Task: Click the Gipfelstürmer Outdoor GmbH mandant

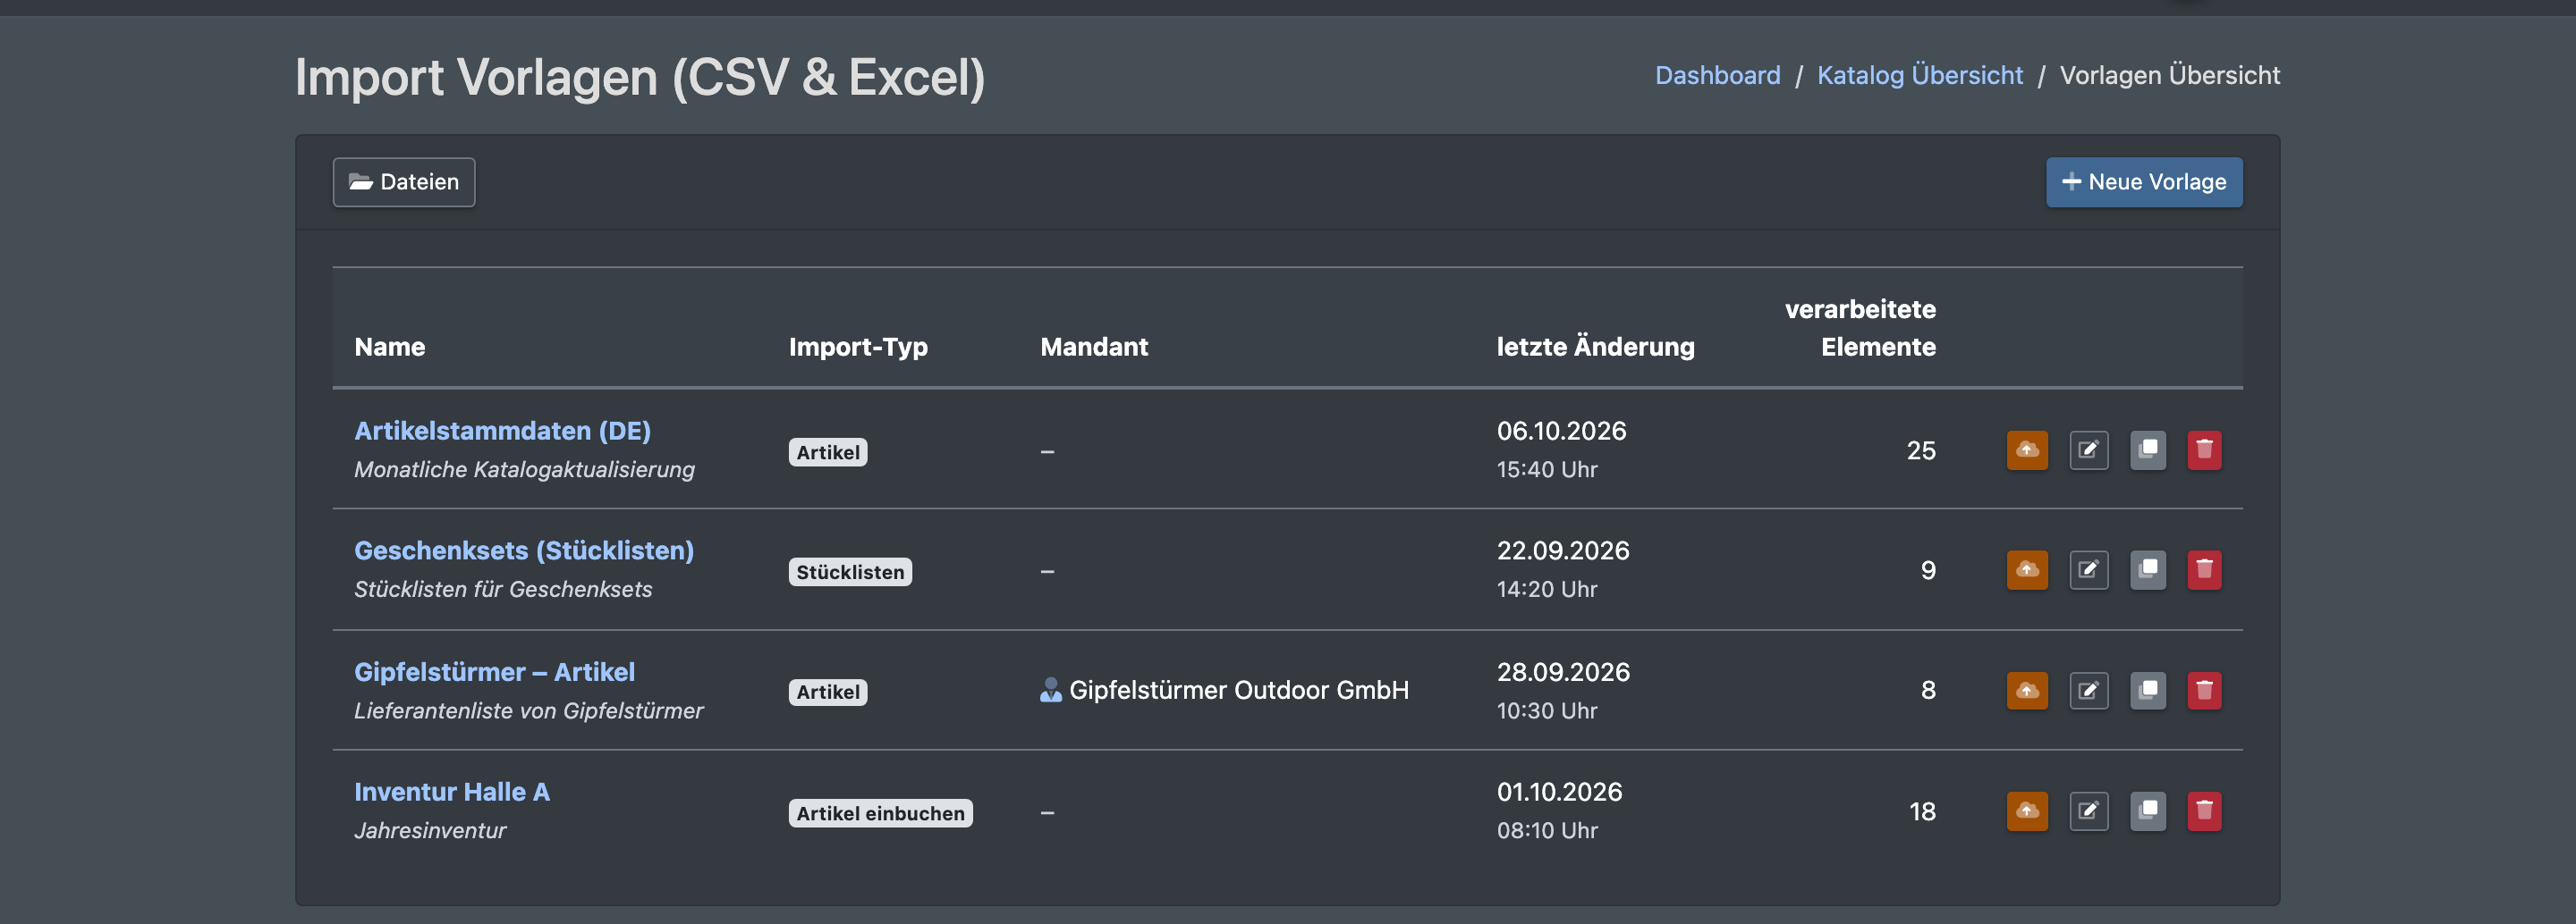Action: pyautogui.click(x=1224, y=690)
